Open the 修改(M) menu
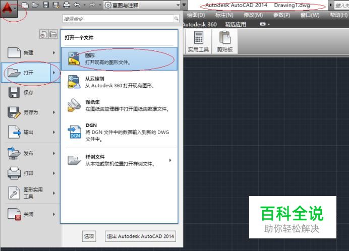The width and height of the screenshot is (349, 251). 253,15
